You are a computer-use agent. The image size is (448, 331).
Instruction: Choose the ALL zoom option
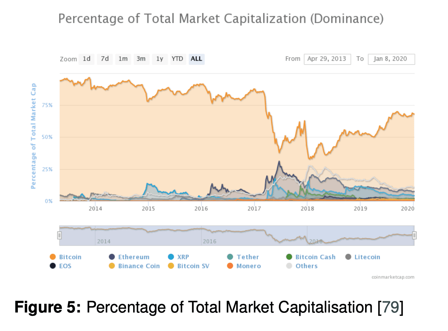click(x=196, y=59)
